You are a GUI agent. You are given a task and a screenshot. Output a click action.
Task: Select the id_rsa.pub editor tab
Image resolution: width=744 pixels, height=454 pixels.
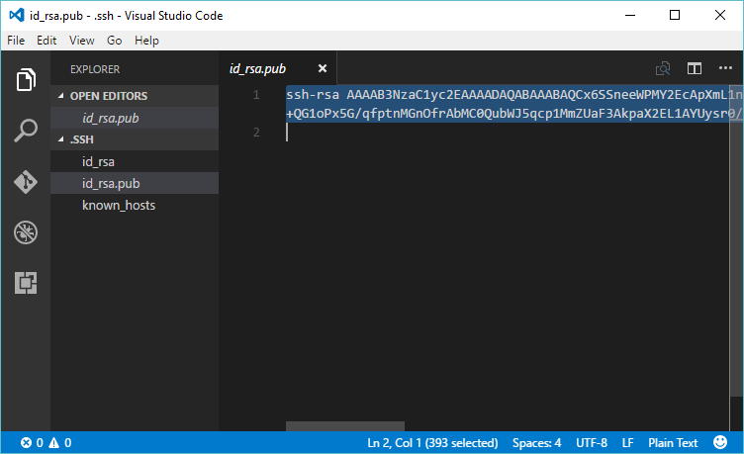[257, 69]
